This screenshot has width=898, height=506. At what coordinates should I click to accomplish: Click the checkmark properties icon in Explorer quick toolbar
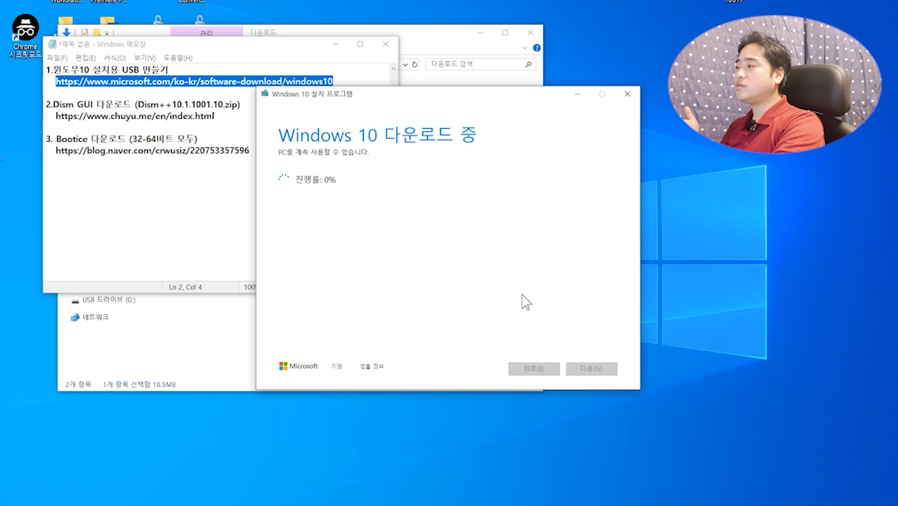coord(84,32)
